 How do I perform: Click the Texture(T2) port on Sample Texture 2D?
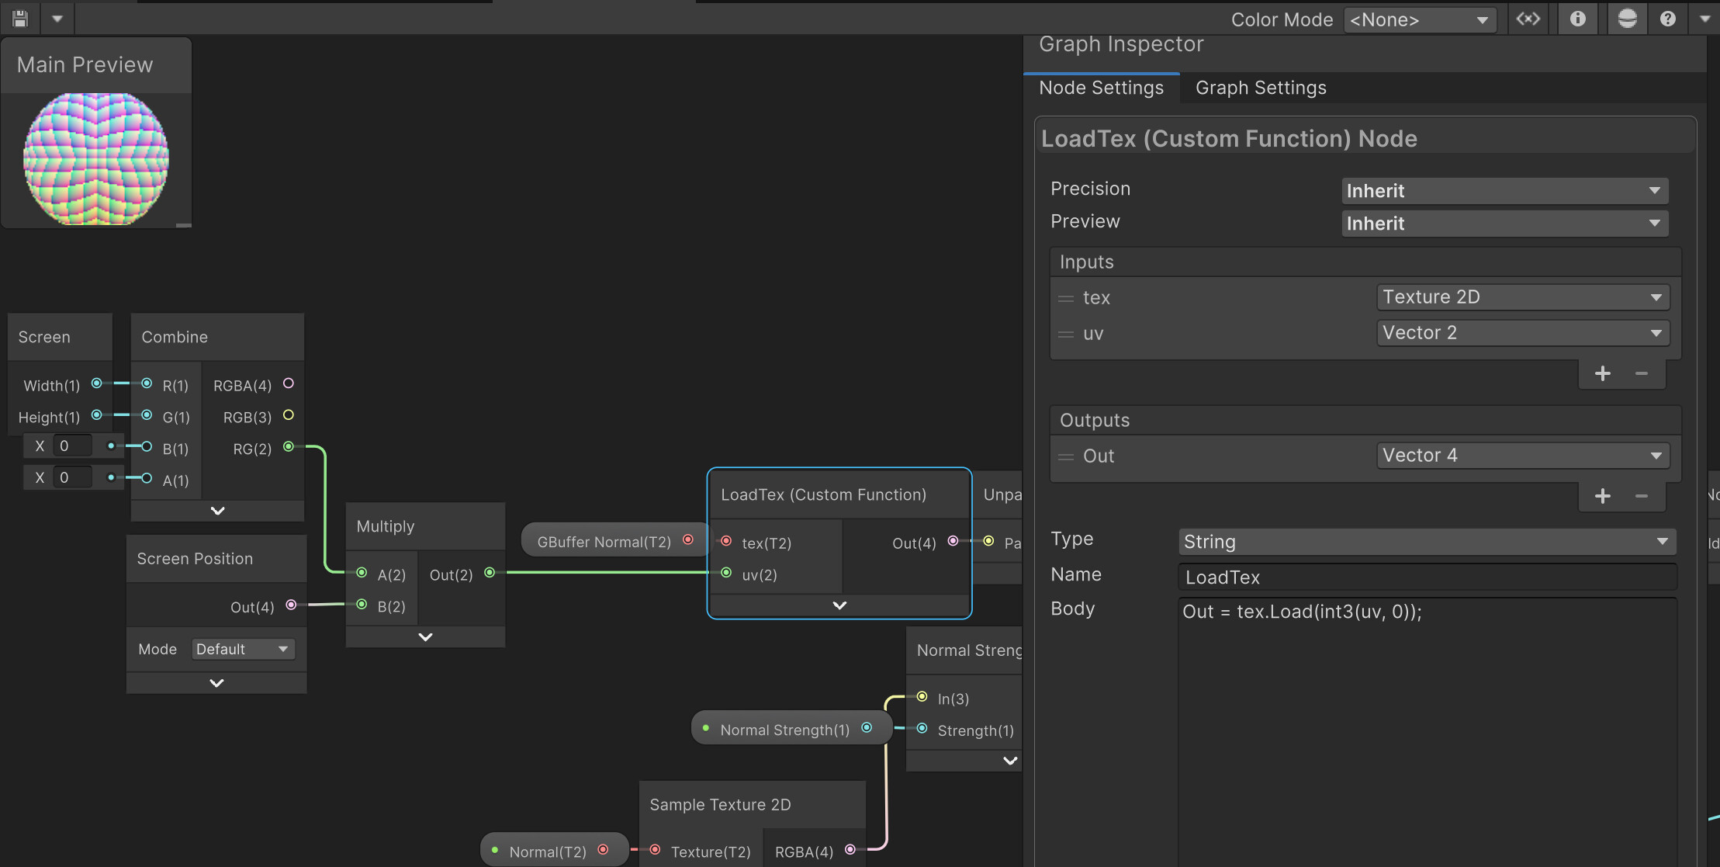[x=654, y=851]
